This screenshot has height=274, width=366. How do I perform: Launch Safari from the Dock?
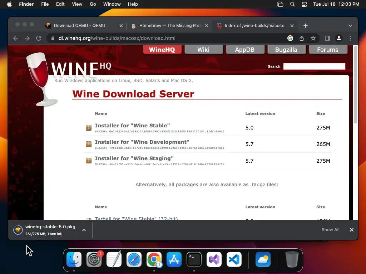point(134,259)
